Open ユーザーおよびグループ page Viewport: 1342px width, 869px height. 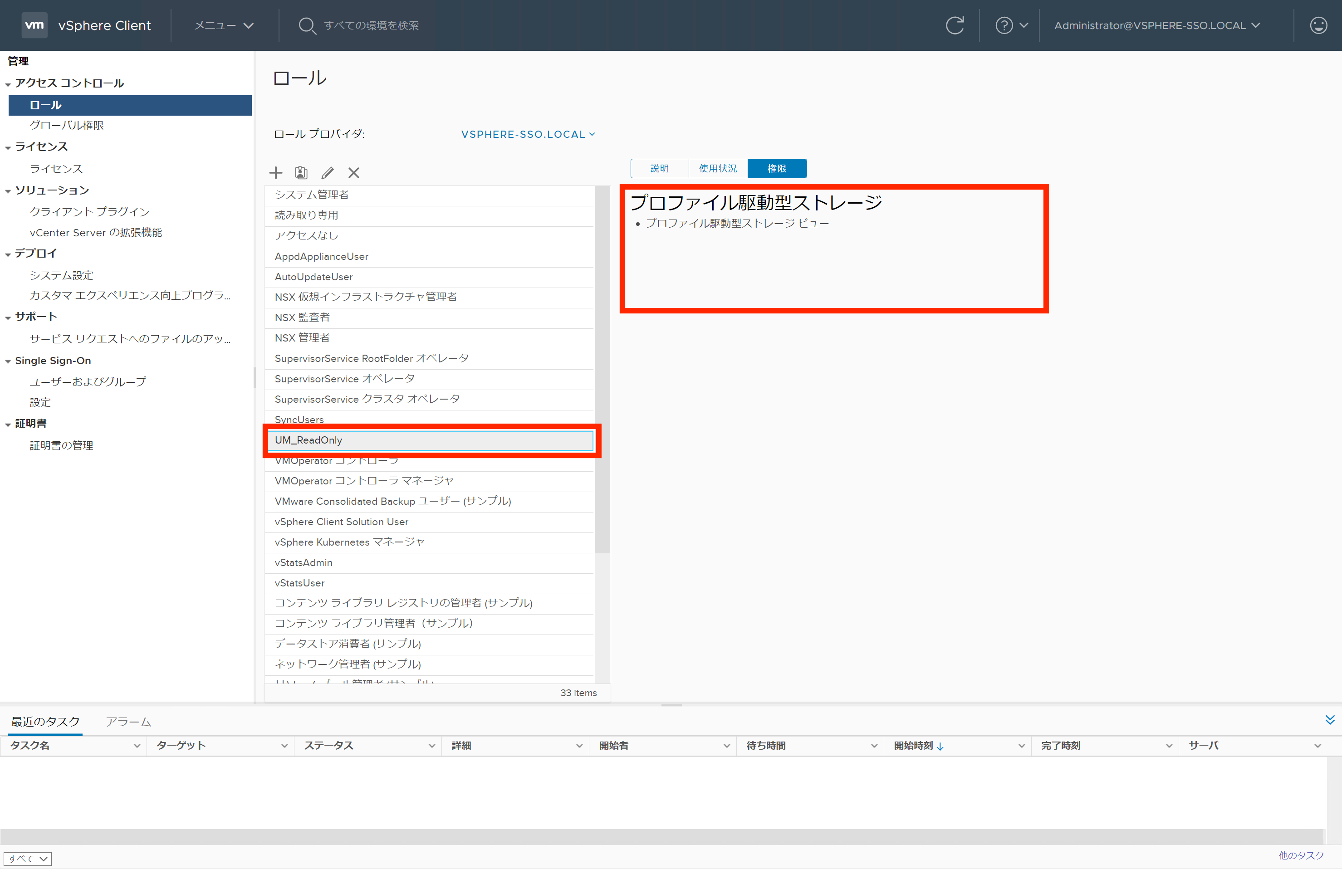click(x=88, y=381)
